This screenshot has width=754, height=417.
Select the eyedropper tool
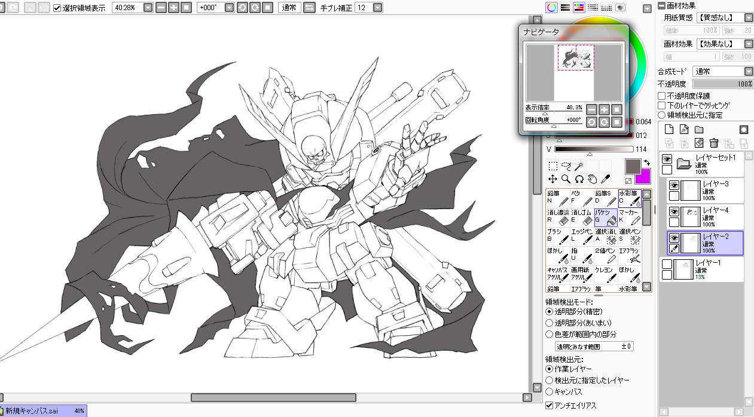(x=605, y=179)
